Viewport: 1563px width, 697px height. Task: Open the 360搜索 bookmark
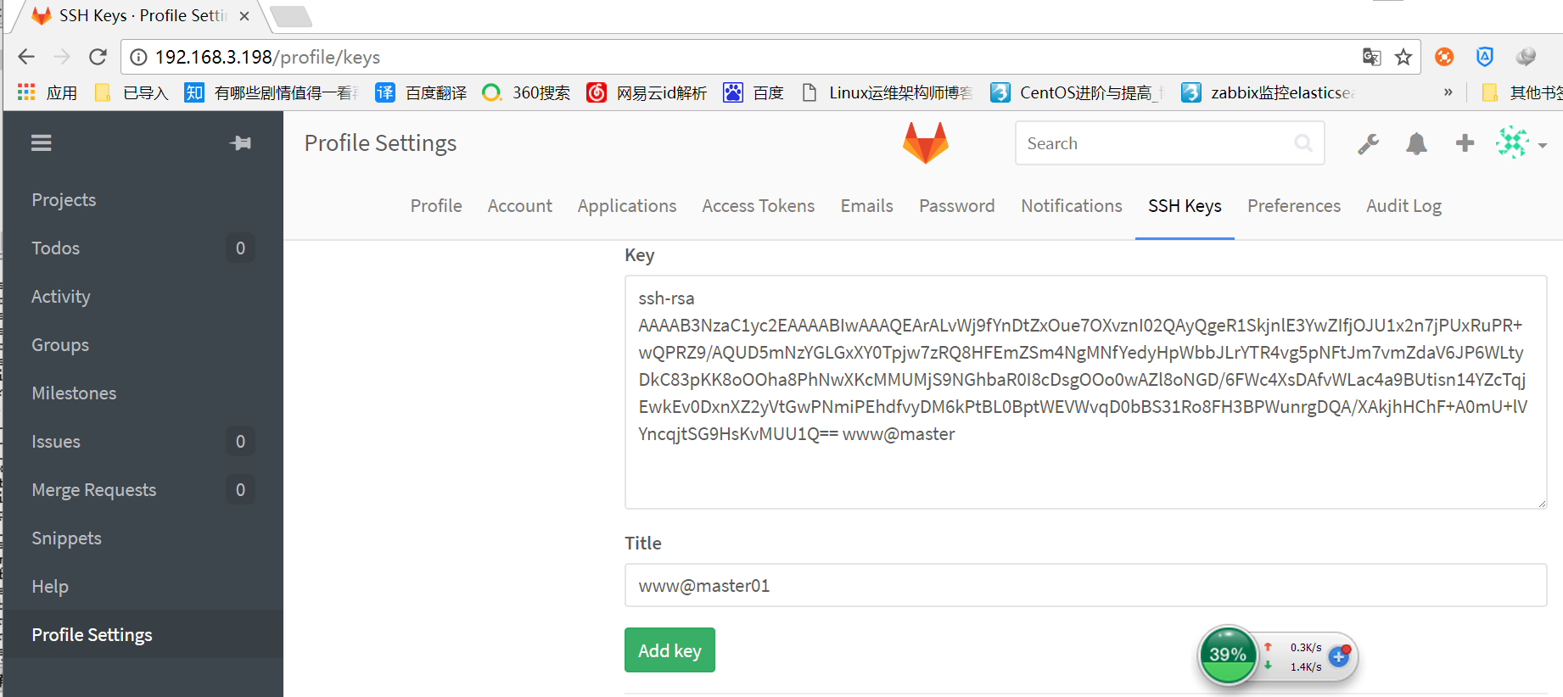pos(526,92)
